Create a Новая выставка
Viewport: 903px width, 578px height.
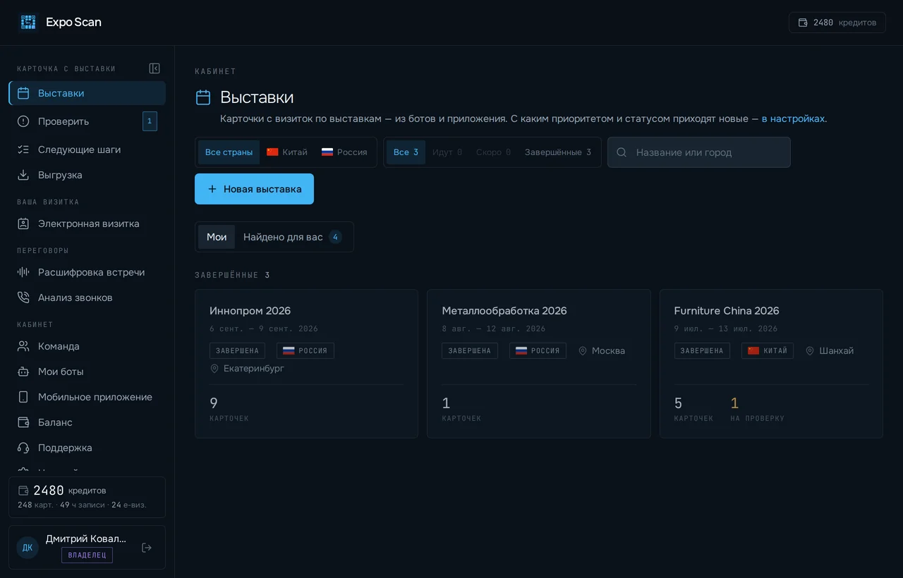[254, 189]
